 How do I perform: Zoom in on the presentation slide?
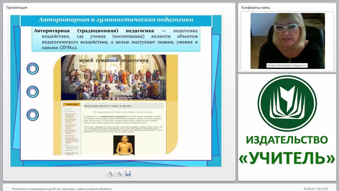tap(110, 173)
